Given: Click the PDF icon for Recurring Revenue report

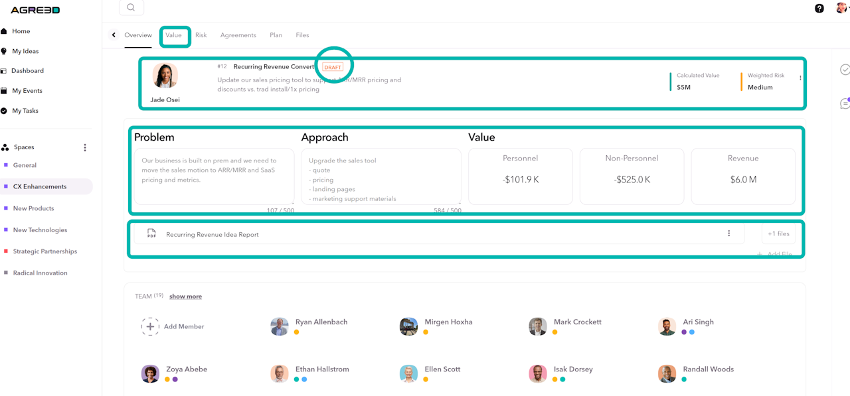Looking at the screenshot, I should point(151,234).
